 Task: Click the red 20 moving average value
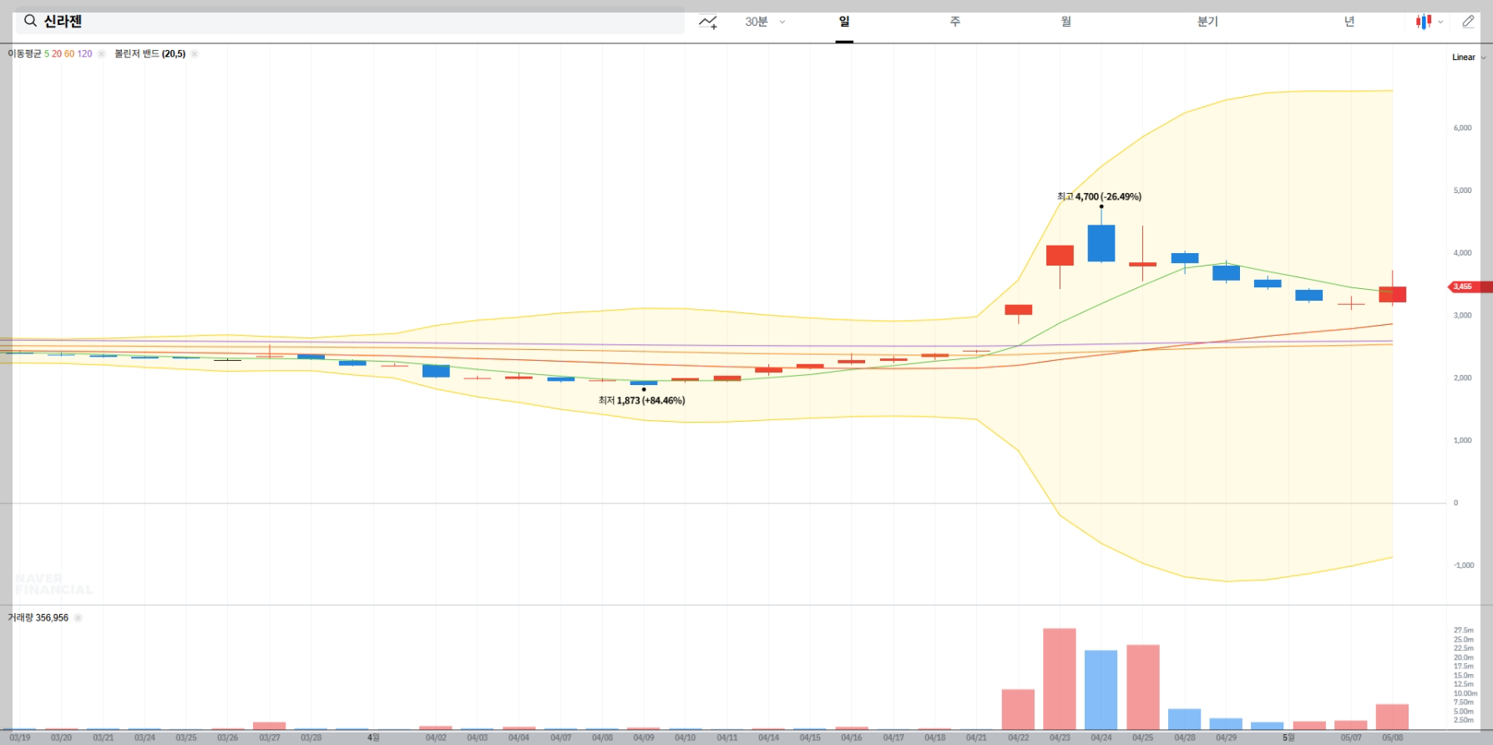[x=57, y=53]
